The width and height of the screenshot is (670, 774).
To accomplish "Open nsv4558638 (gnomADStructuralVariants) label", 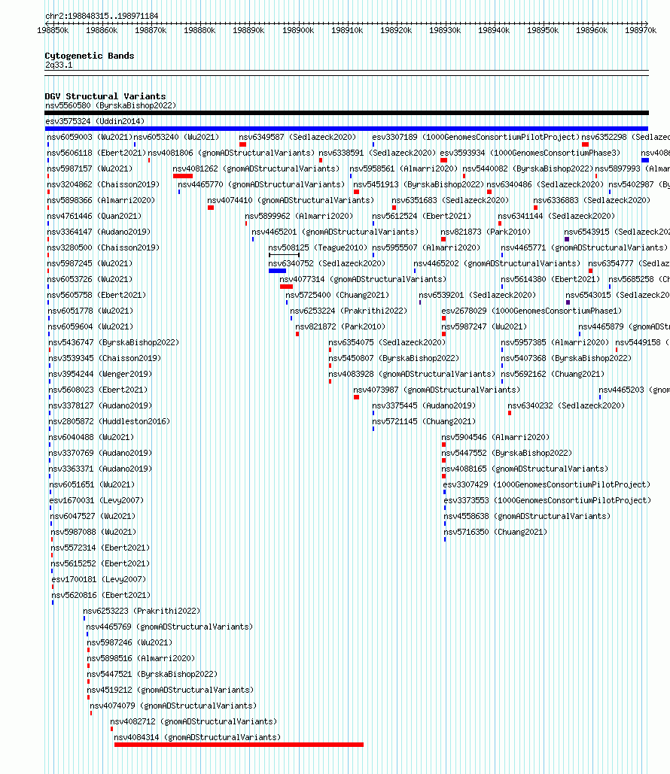I will pos(527,516).
